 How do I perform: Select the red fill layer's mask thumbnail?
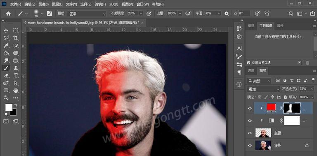pos(292,108)
